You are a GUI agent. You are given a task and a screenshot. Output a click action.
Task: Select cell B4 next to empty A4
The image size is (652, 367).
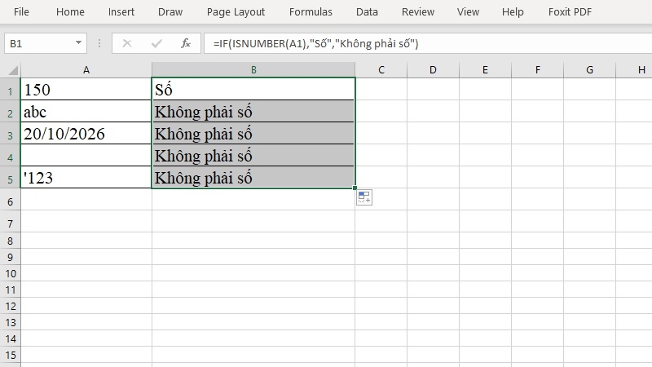click(x=253, y=155)
